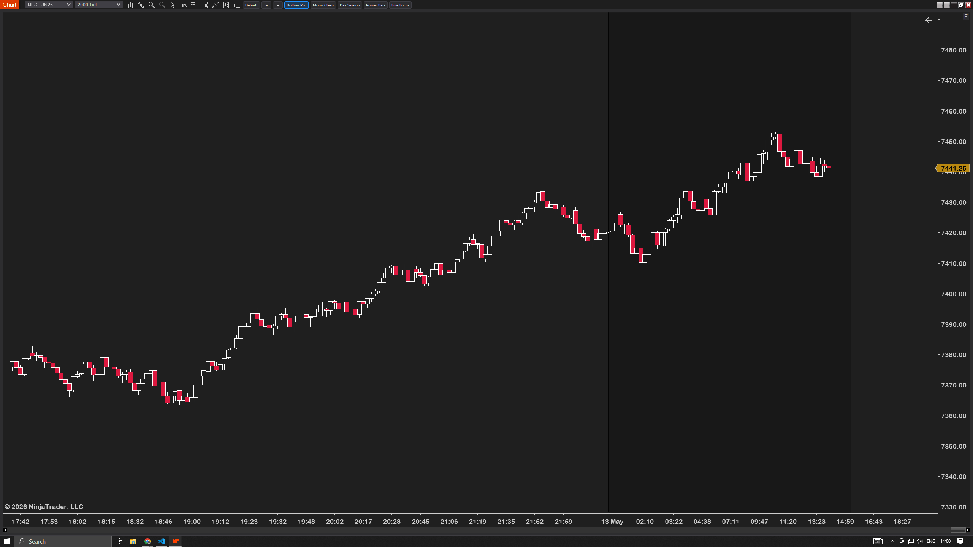The width and height of the screenshot is (973, 547).
Task: Select the drawing tools pencil icon
Action: pyautogui.click(x=141, y=5)
